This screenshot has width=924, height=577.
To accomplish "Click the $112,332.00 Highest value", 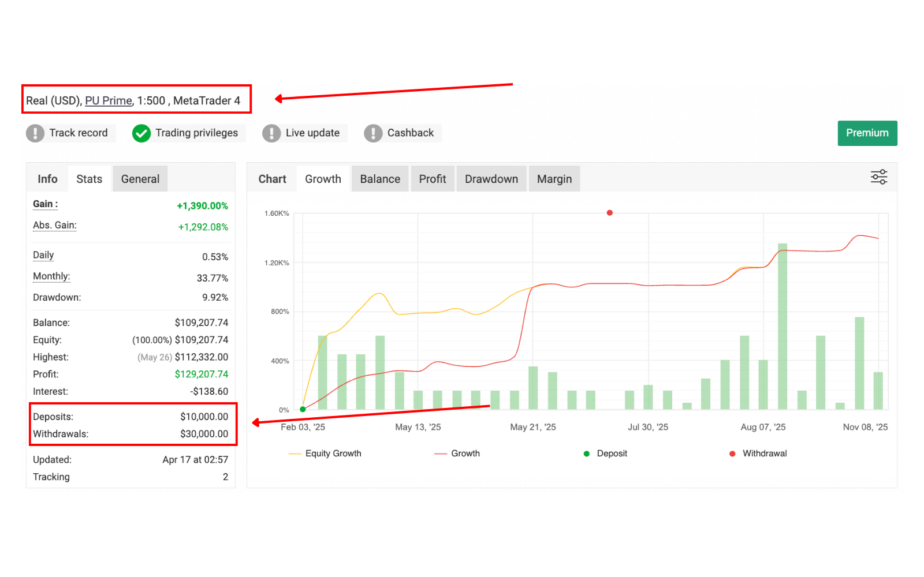I will (202, 358).
